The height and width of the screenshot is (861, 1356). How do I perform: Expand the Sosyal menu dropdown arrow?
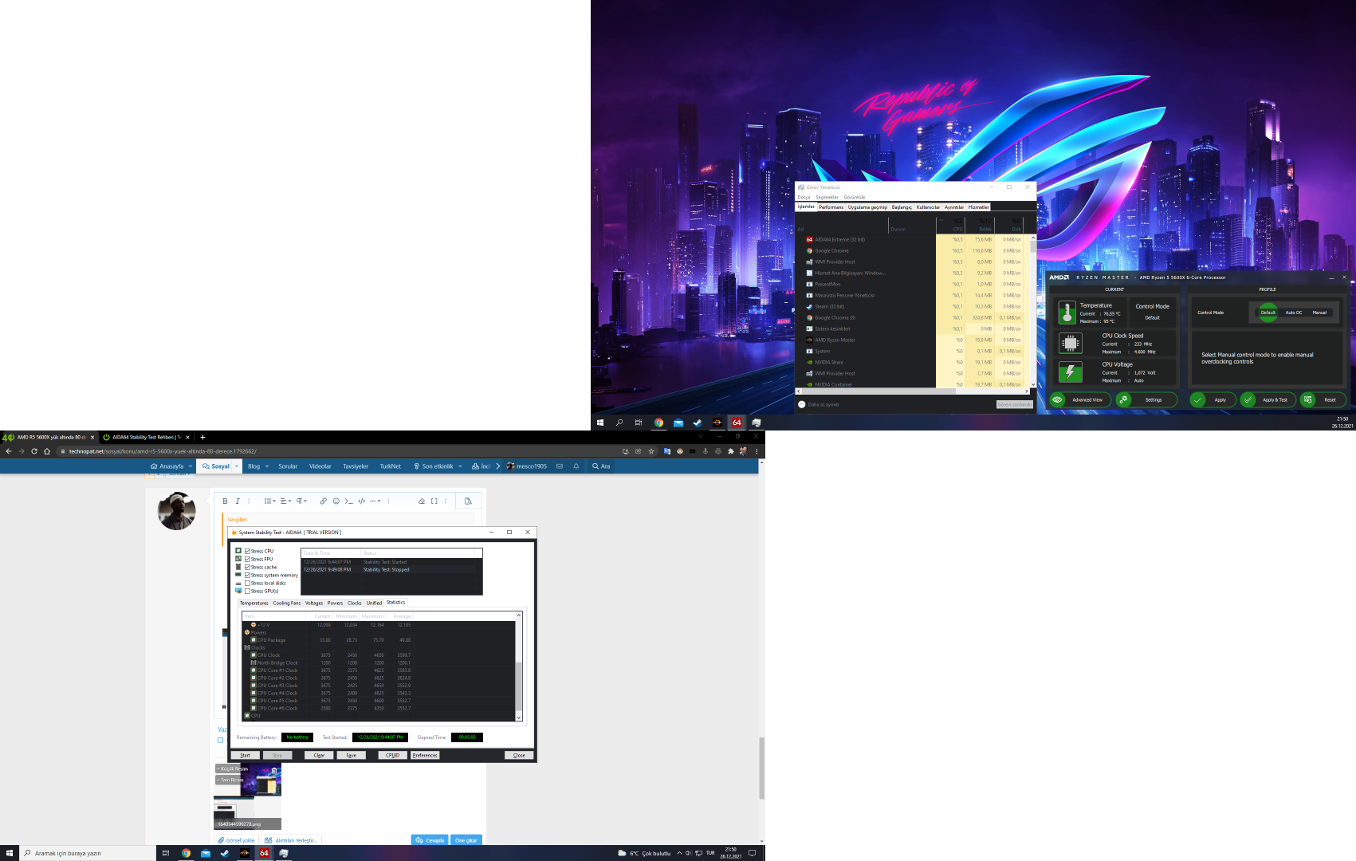(x=237, y=466)
